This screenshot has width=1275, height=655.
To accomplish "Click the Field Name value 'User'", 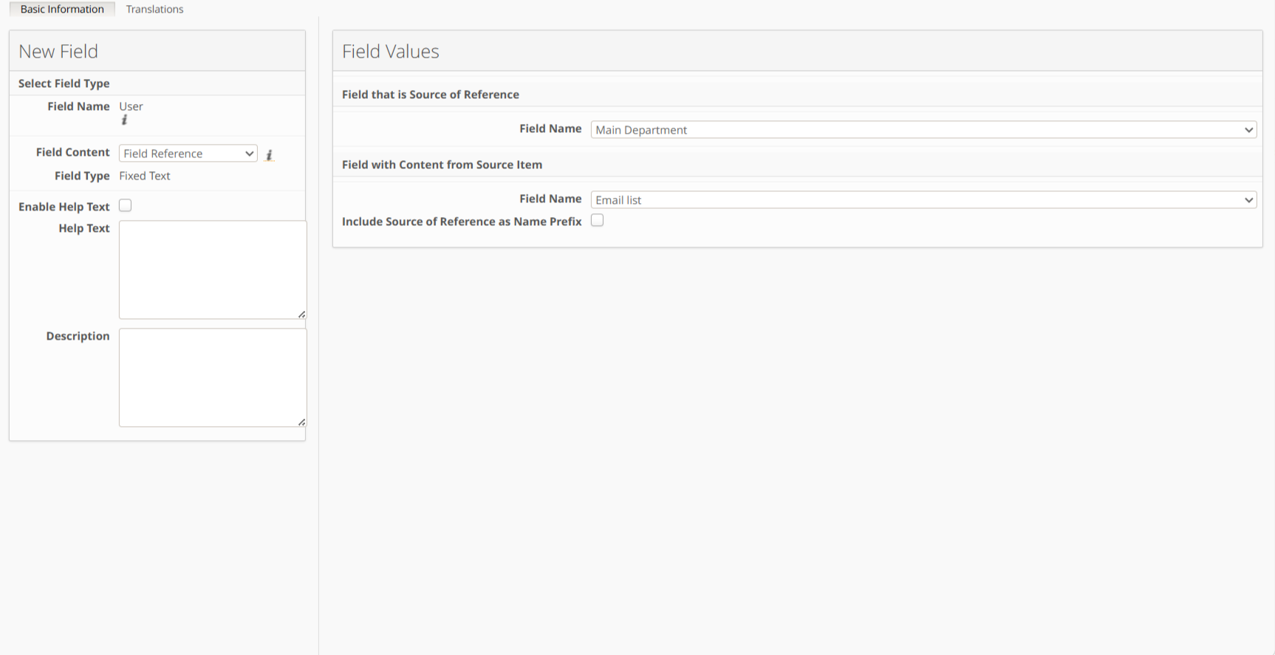I will tap(131, 106).
